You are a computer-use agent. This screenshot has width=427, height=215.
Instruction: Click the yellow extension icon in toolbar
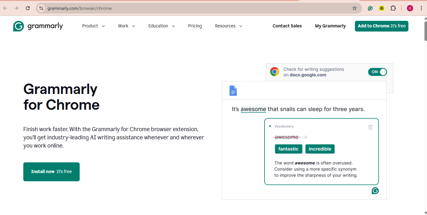[x=382, y=8]
